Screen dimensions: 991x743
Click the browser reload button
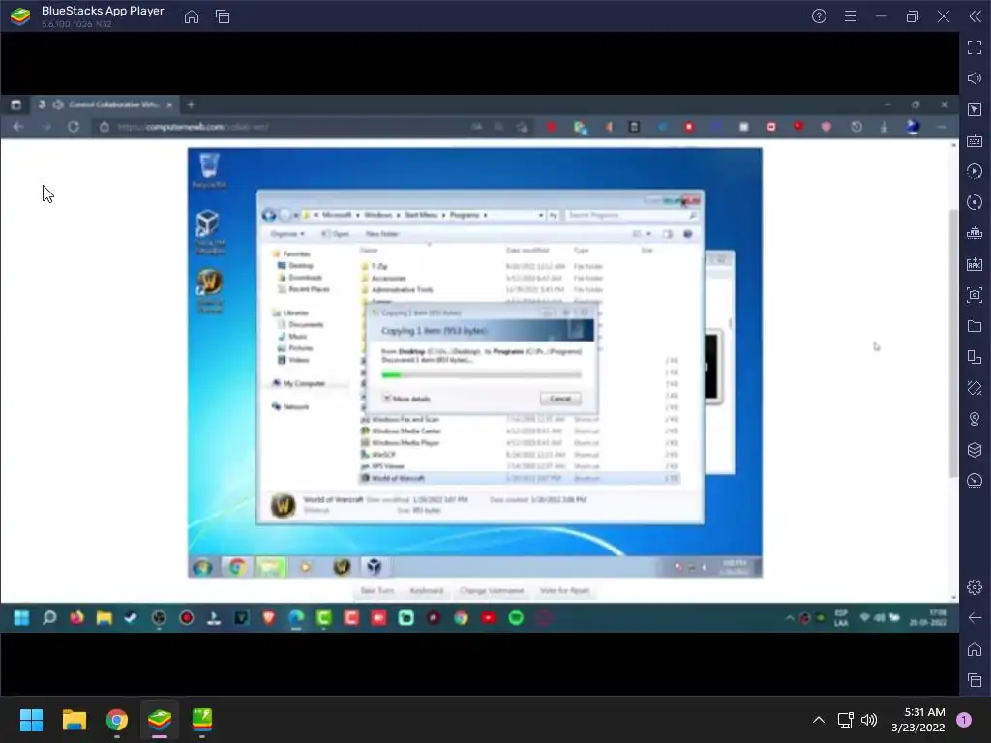[74, 127]
